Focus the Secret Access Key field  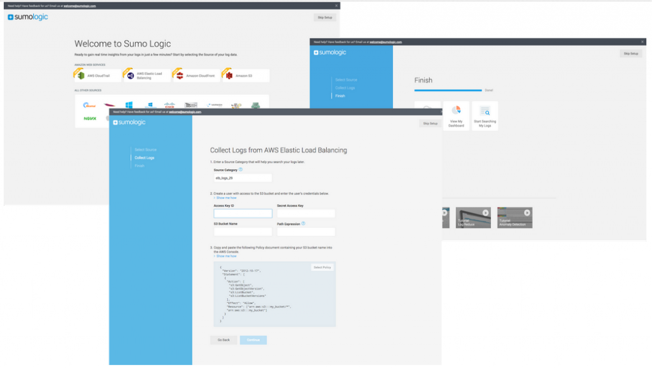pyautogui.click(x=306, y=214)
